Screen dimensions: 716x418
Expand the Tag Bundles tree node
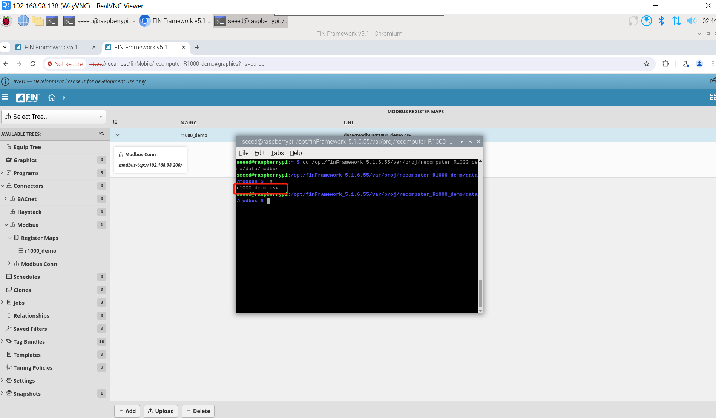click(2, 341)
